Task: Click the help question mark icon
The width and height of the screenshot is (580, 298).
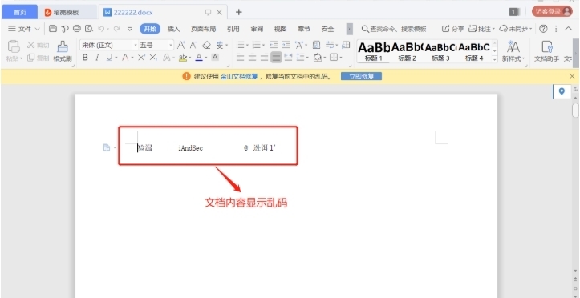Action: pos(543,29)
